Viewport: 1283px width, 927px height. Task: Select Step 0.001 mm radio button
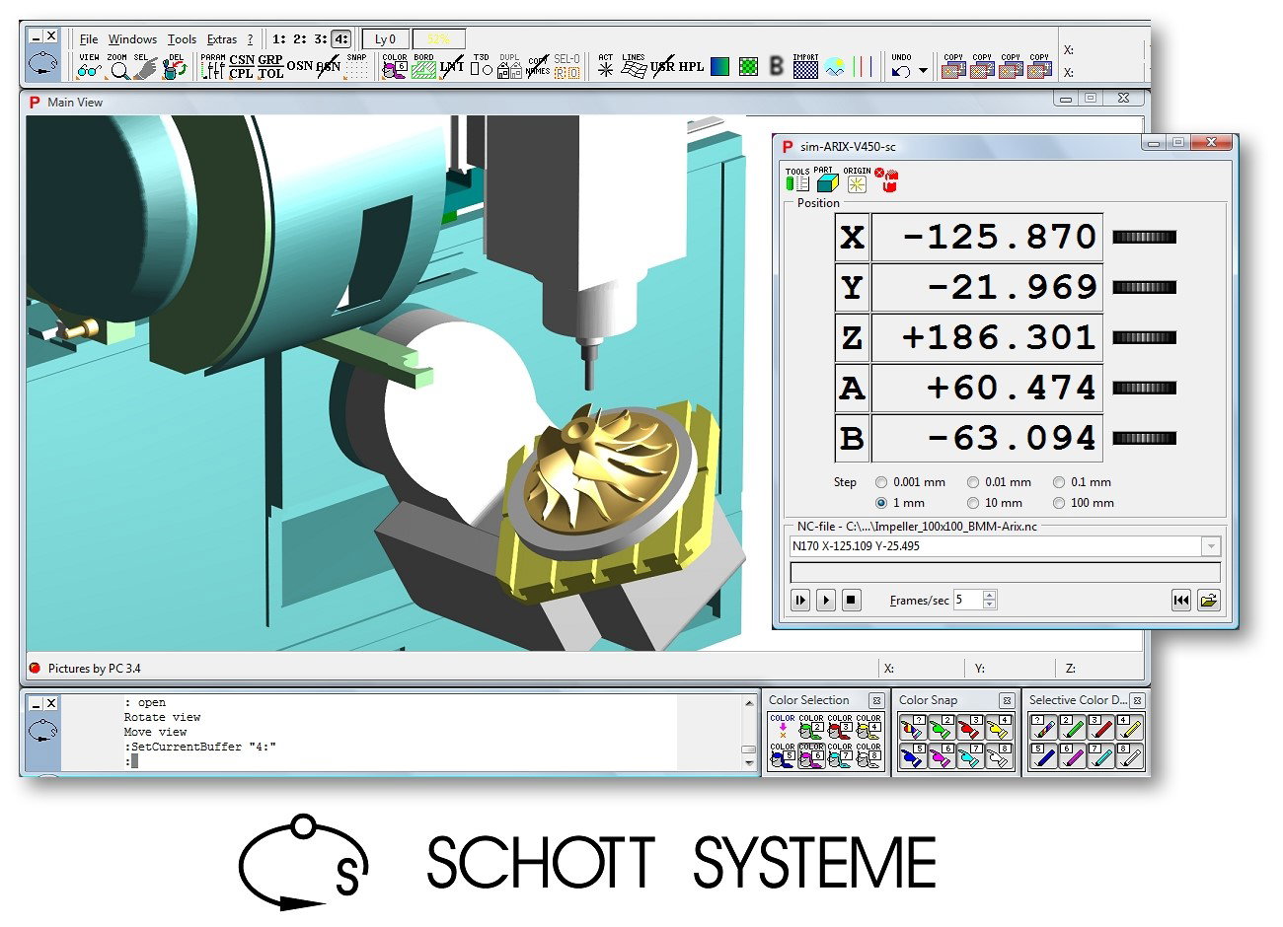881,482
